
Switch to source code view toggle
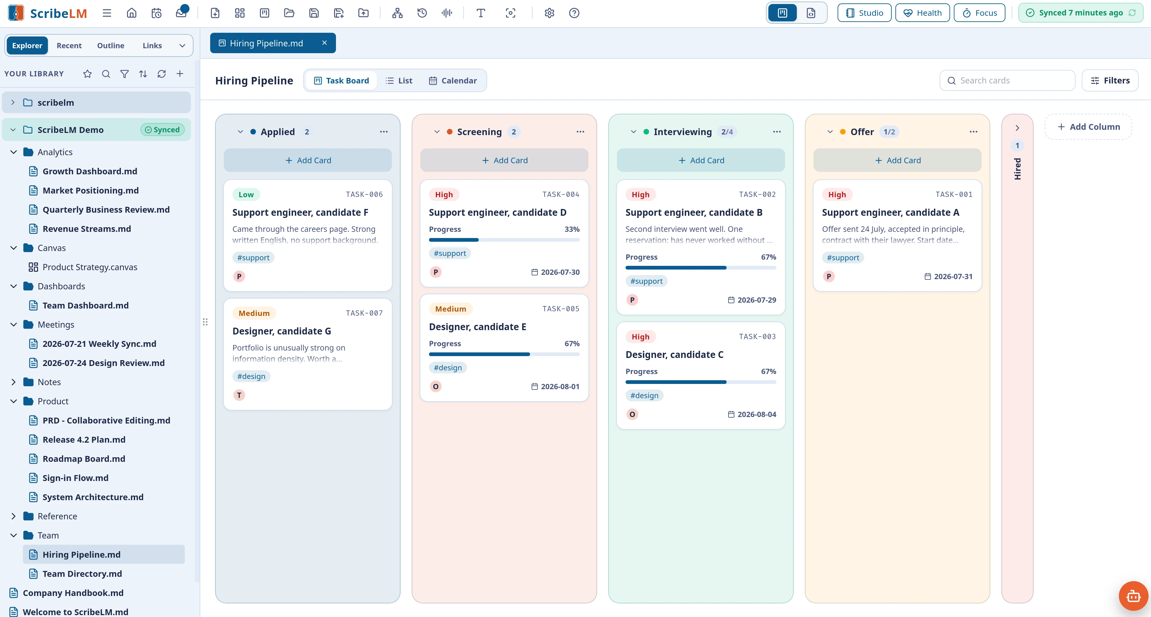(811, 13)
